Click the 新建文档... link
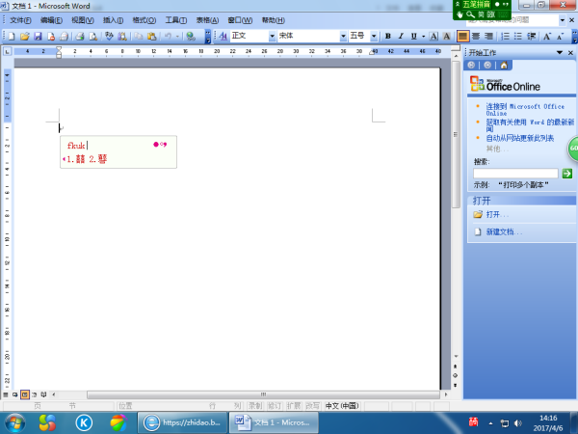Screen dimensions: 578x434 504,231
